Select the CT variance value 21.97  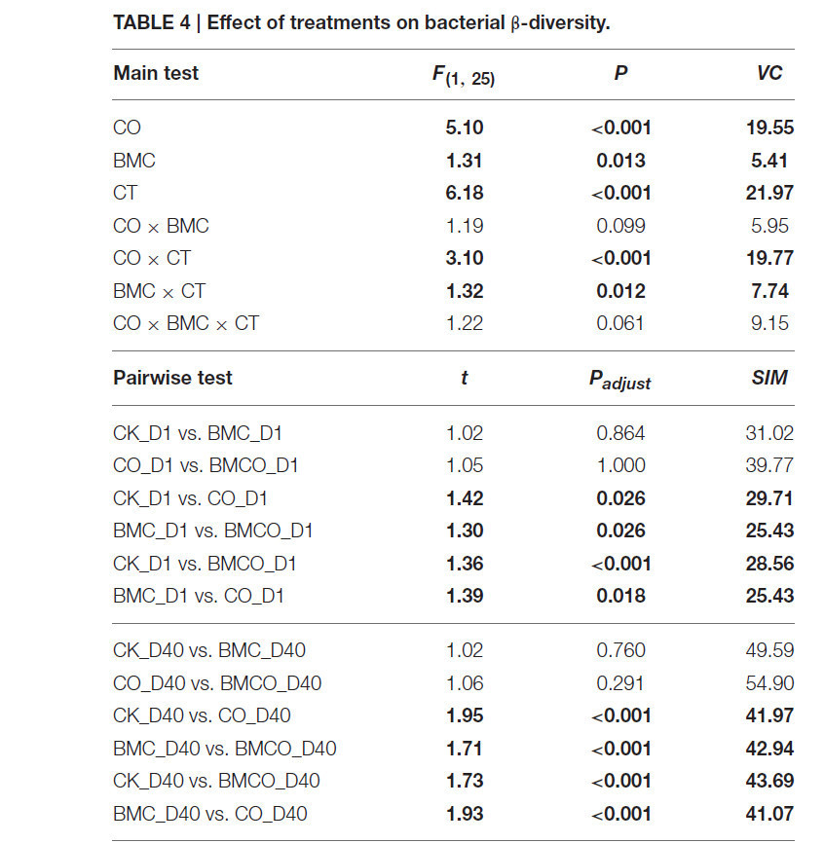[769, 193]
